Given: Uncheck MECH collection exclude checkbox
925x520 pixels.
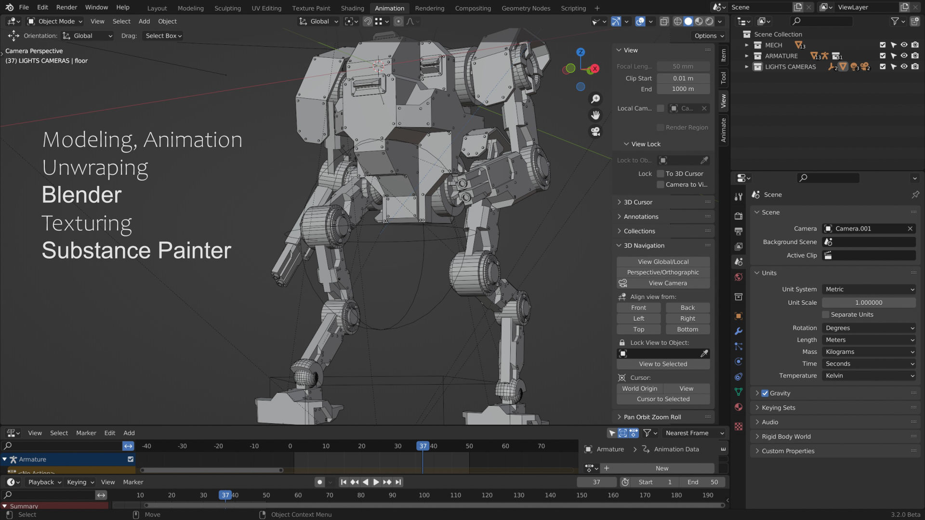Looking at the screenshot, I should click(x=883, y=45).
